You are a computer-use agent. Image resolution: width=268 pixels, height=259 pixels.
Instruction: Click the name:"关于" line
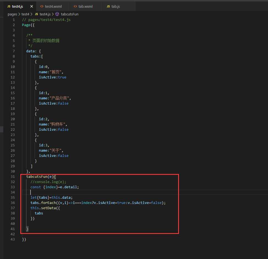coord(51,151)
